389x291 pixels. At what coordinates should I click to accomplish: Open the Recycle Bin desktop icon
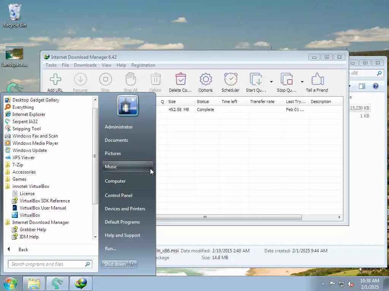(x=15, y=16)
